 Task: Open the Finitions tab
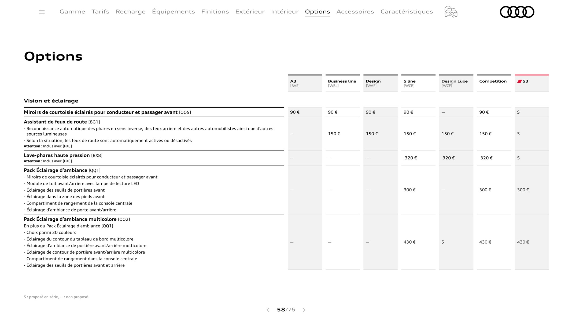(215, 12)
